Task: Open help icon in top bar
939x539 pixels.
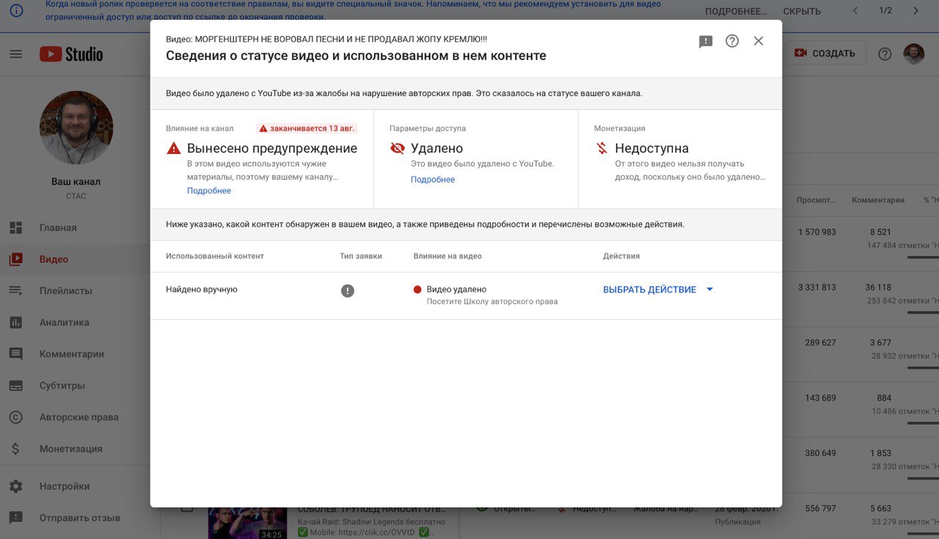Action: click(885, 54)
